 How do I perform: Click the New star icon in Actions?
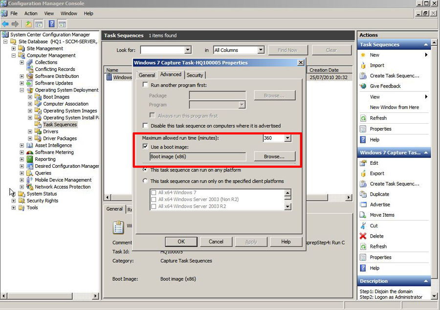click(x=363, y=55)
